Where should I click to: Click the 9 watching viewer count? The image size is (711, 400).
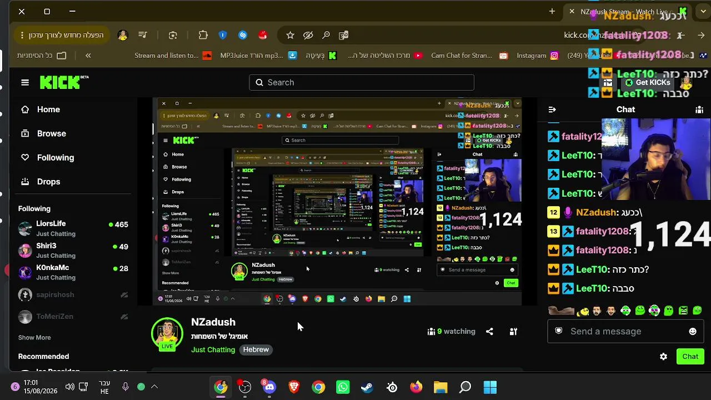pos(452,332)
